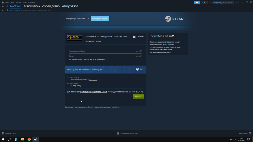Open File Explorer from the taskbar
Image resolution: width=253 pixels, height=142 pixels.
coord(23,139)
